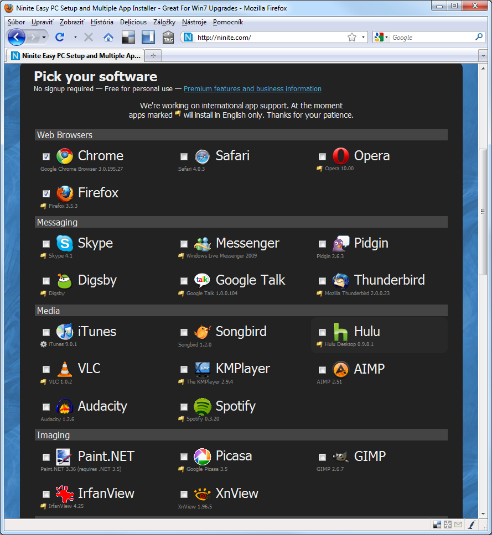
Task: Click the red Opera logo icon
Action: [x=341, y=156]
